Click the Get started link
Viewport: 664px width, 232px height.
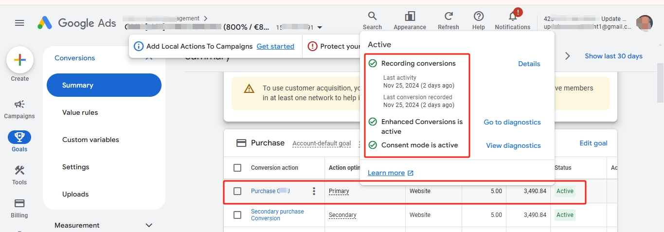click(x=275, y=46)
